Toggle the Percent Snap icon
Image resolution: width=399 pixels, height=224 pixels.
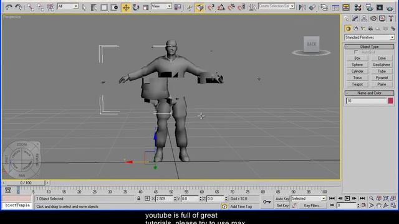231,7
